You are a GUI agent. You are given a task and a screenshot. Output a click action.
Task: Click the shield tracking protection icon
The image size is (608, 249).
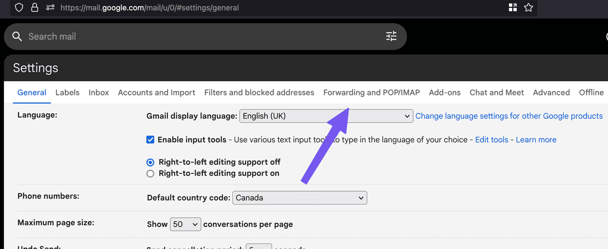click(x=19, y=8)
